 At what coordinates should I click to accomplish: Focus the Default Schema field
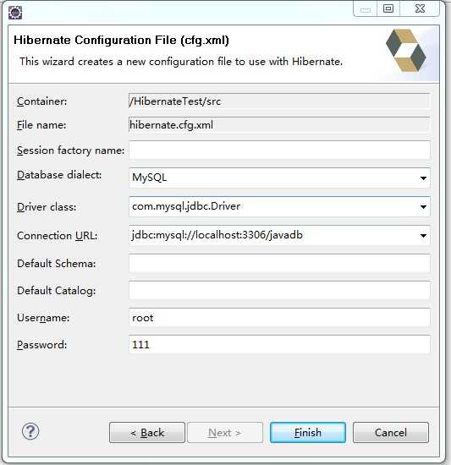tap(279, 263)
